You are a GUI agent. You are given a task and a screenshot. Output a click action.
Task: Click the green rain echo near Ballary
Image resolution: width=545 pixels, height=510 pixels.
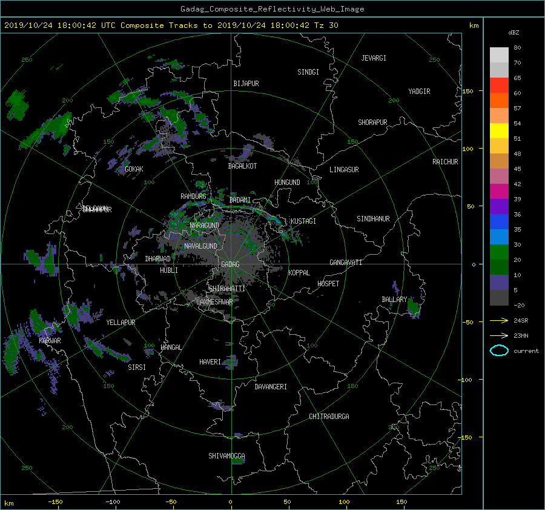[x=413, y=307]
